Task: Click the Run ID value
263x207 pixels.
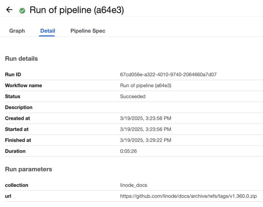Action: (x=168, y=75)
